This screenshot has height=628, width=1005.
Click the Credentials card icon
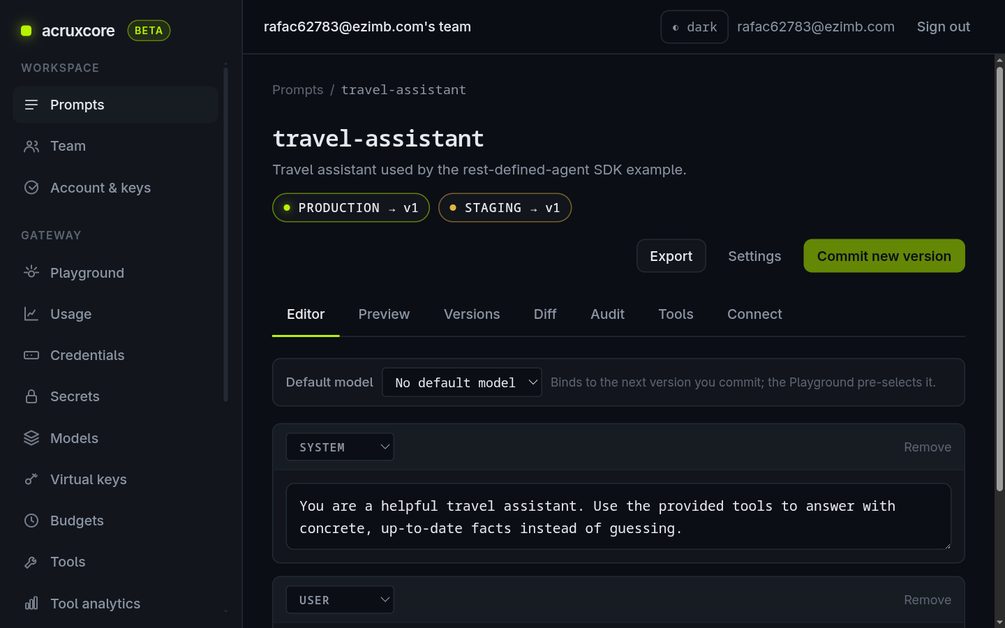[x=31, y=355]
